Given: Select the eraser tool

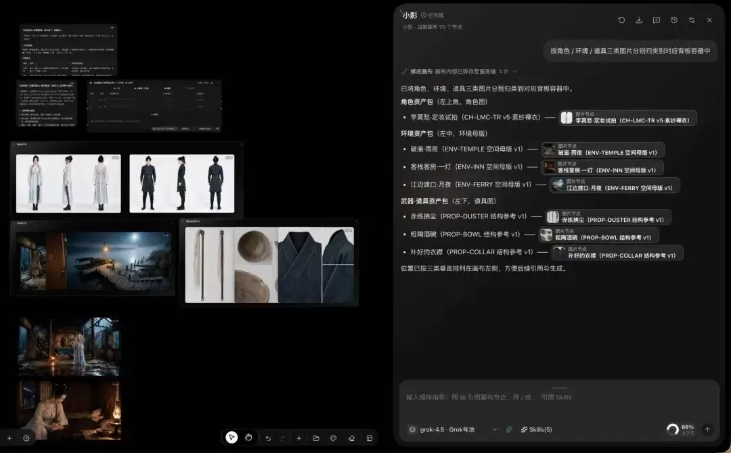Looking at the screenshot, I should click(x=351, y=438).
